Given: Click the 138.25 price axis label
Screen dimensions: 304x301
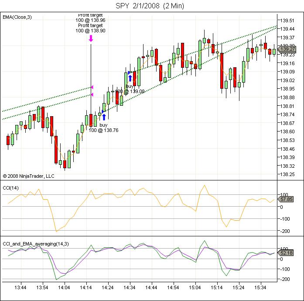Looking at the screenshot, I should [x=287, y=174].
